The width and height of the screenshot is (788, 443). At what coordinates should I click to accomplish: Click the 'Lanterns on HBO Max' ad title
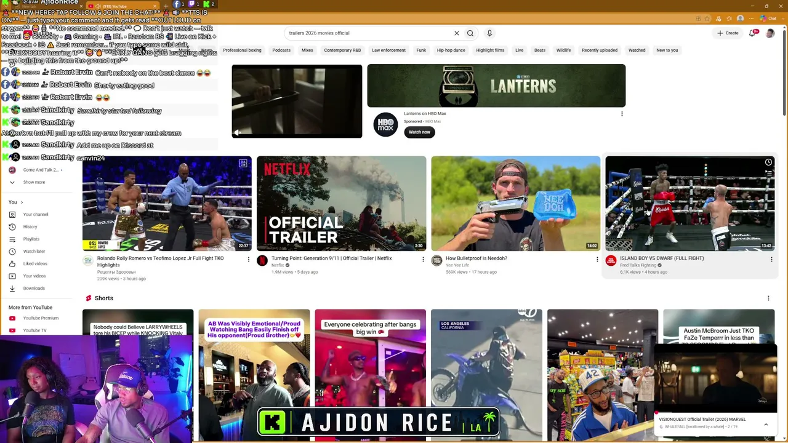425,114
